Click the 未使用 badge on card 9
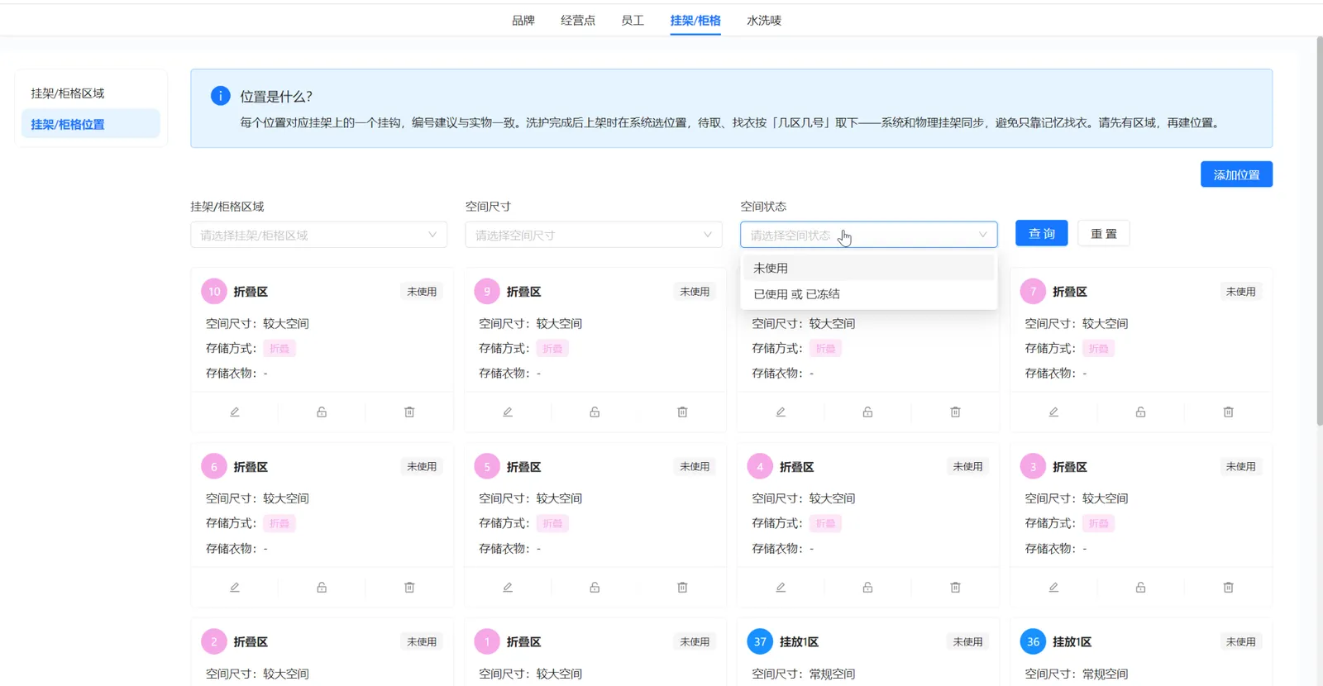The image size is (1323, 686). click(695, 292)
